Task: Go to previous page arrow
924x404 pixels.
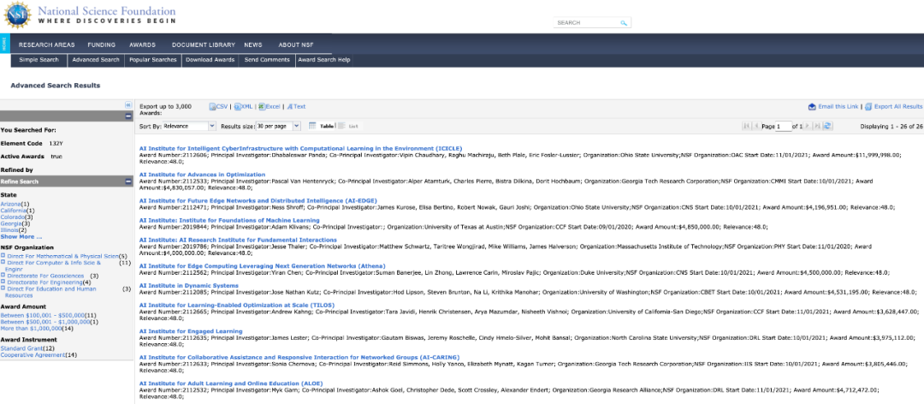Action: pyautogui.click(x=756, y=126)
